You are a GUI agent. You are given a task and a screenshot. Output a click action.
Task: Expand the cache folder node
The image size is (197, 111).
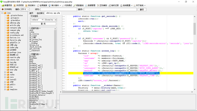[x=5, y=75]
